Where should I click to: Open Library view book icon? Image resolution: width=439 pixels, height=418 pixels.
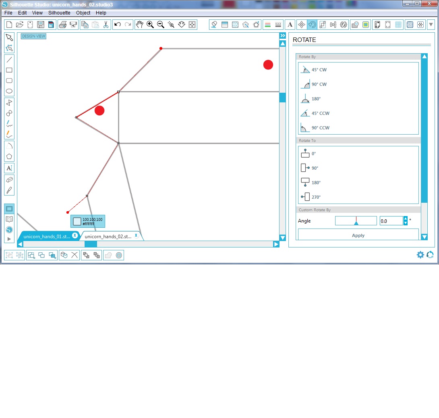(9, 219)
